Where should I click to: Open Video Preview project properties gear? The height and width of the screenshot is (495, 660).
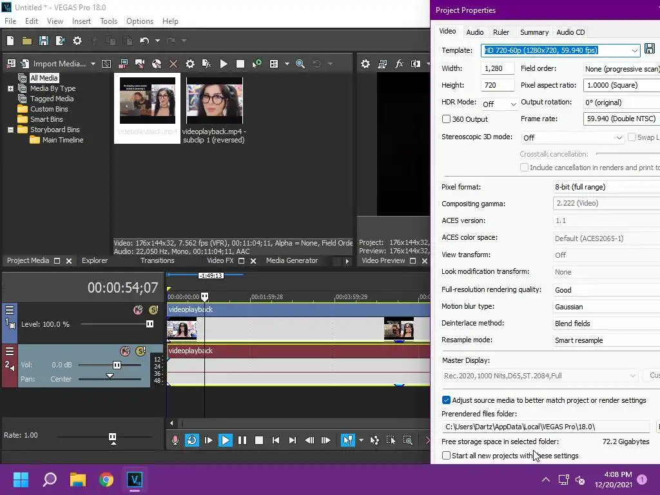(x=365, y=64)
